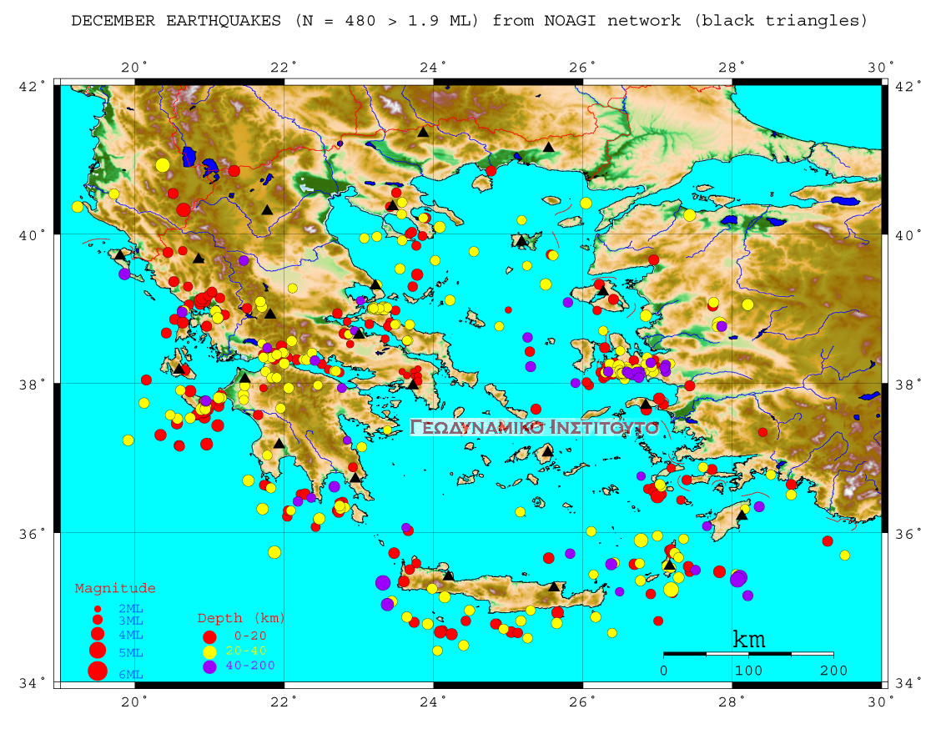Viewport: 946px width, 729px height.
Task: Click the 22° longitude label on top axis
Action: [284, 68]
